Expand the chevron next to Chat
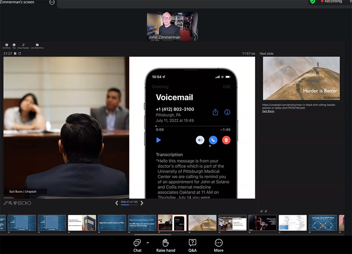Image resolution: width=352 pixels, height=254 pixels. [x=147, y=243]
